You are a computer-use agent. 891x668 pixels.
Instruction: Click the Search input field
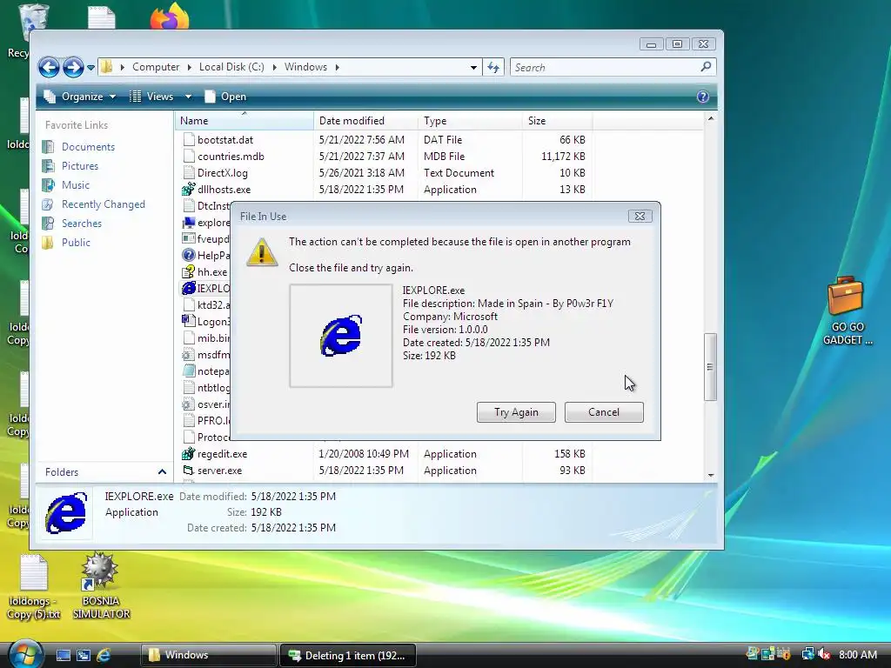click(605, 68)
